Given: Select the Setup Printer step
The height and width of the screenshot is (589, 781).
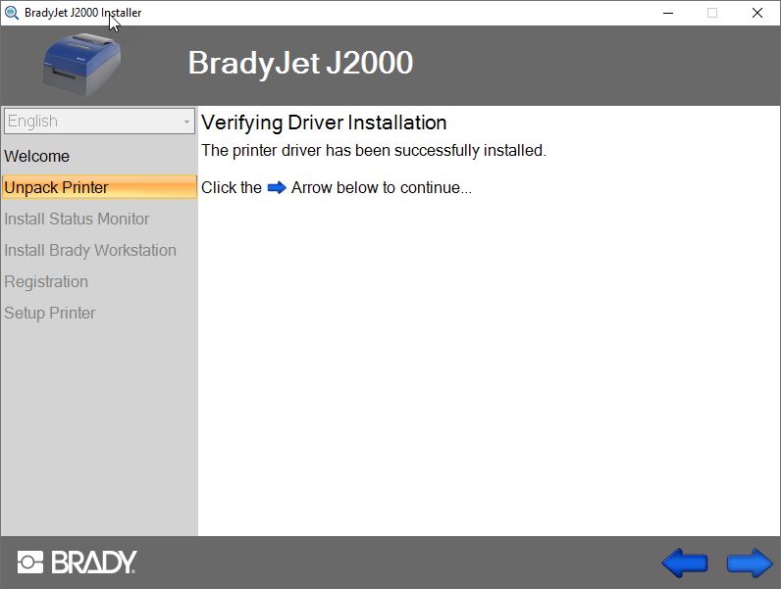Looking at the screenshot, I should click(50, 313).
